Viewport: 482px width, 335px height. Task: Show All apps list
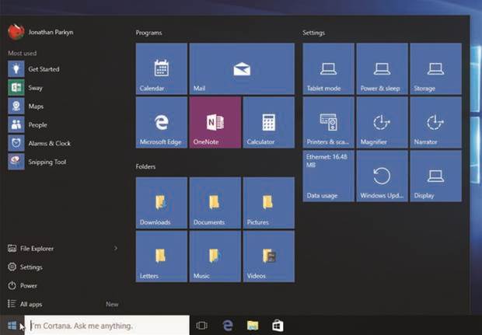pyautogui.click(x=25, y=304)
